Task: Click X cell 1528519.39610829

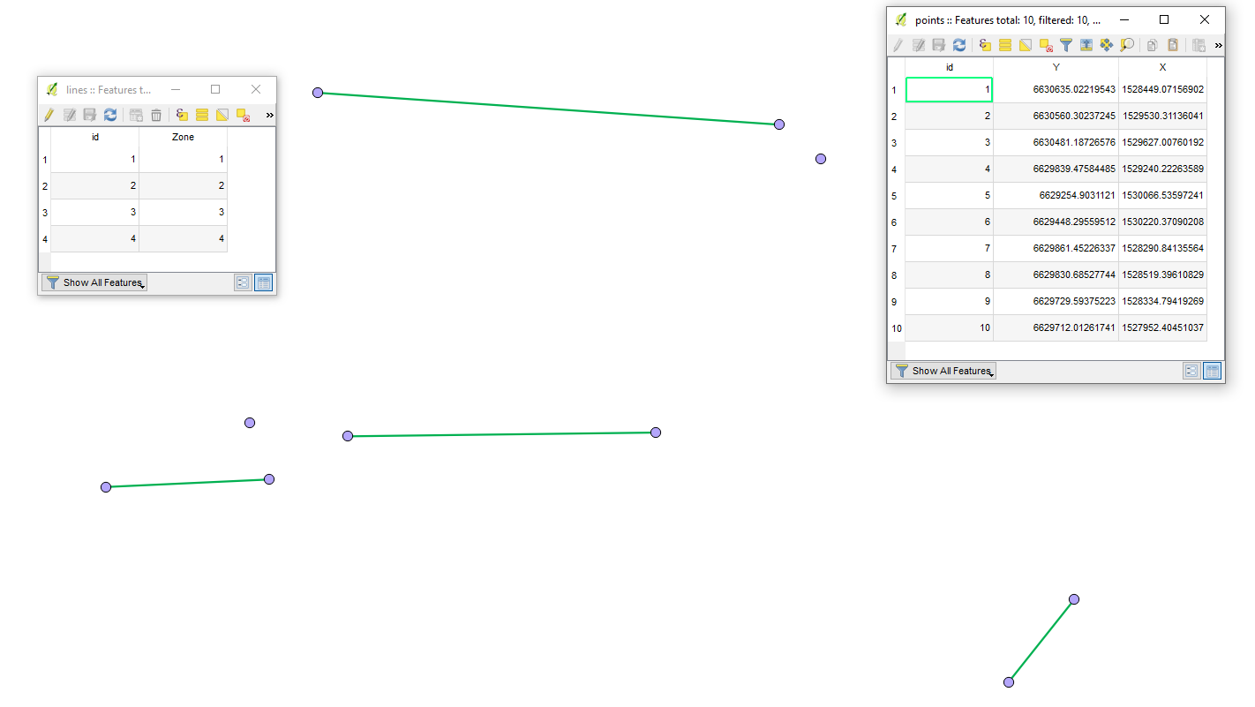Action: [1163, 275]
